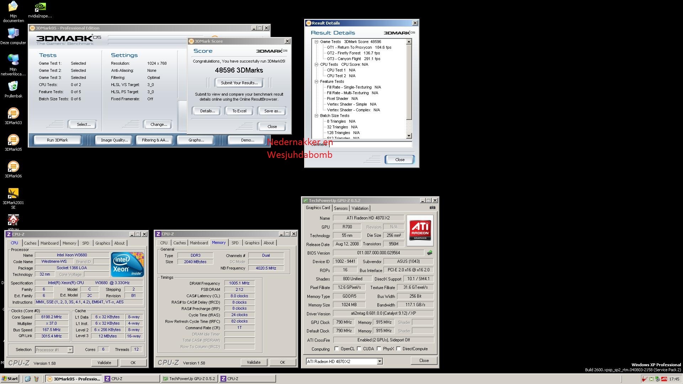Collapse the Game Tests tree node
The width and height of the screenshot is (683, 384).
(x=316, y=42)
